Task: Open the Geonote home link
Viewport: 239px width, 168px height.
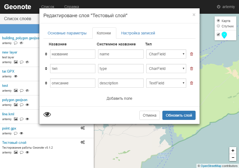Action: pos(17,7)
